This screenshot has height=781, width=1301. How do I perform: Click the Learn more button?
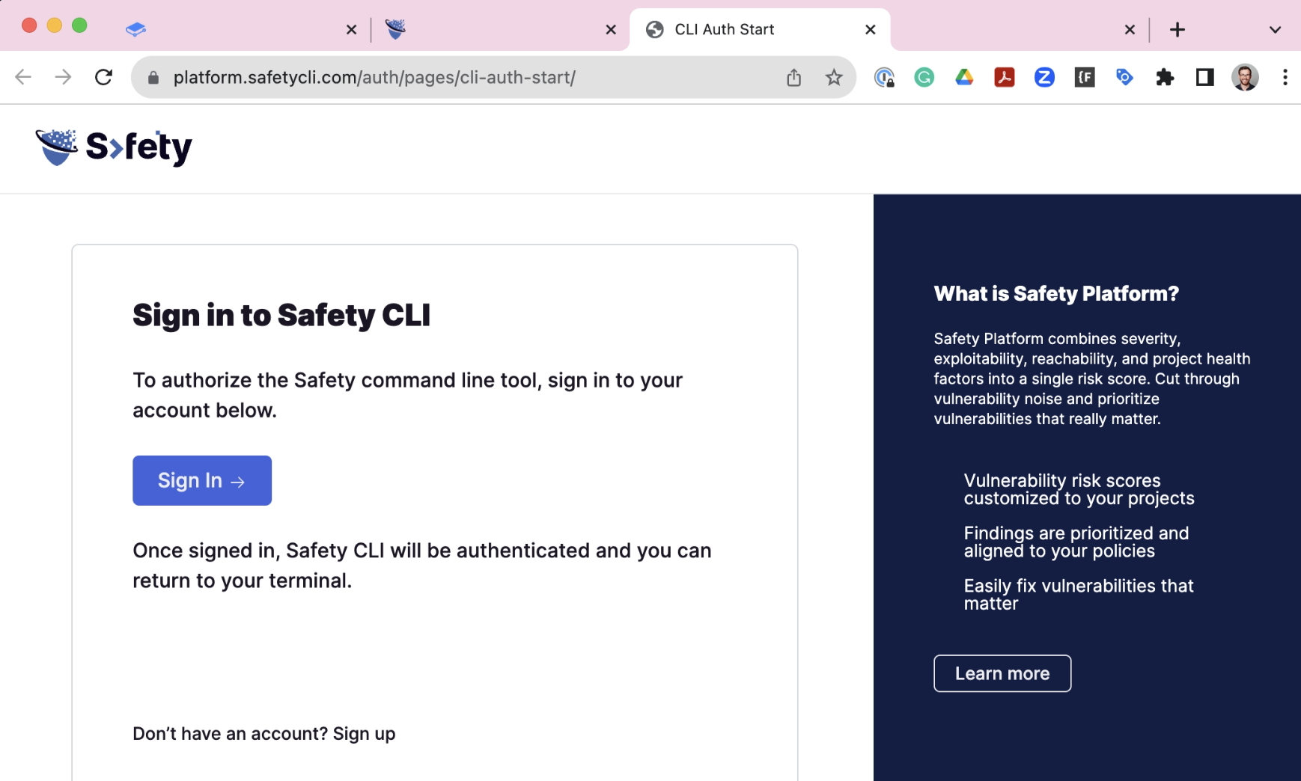click(1002, 673)
